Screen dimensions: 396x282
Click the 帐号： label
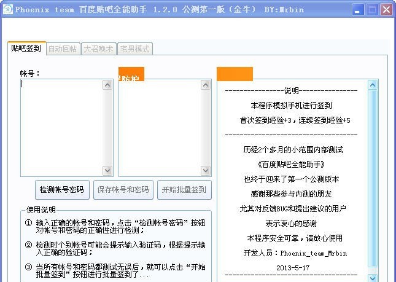pyautogui.click(x=30, y=73)
